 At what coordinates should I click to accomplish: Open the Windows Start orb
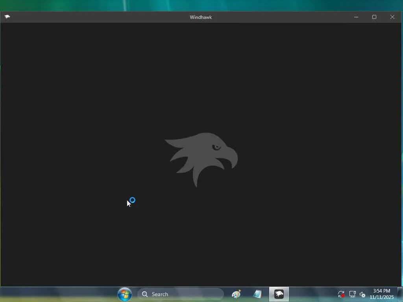pos(125,294)
